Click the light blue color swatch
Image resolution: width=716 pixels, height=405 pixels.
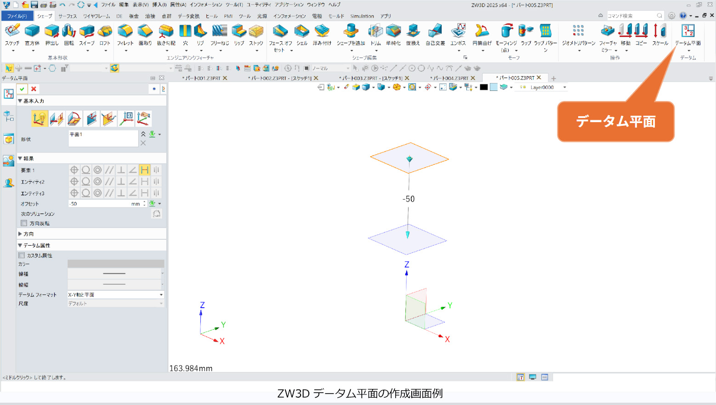tap(494, 87)
